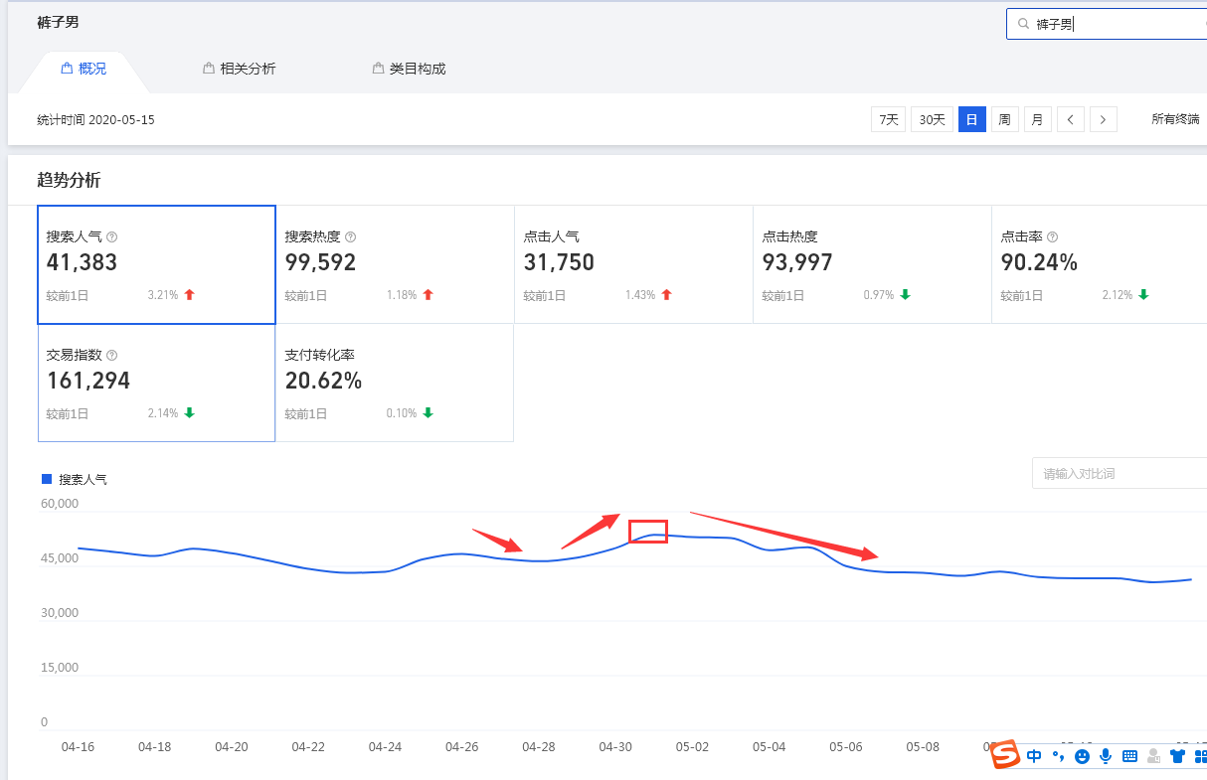Click search box containing 裤子男
The image size is (1207, 780).
coord(1107,24)
